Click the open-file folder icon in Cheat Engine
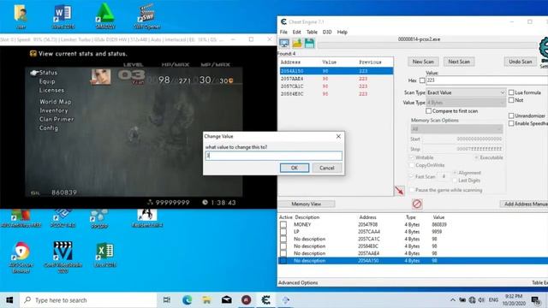Screen dimensions: 548x308 297,44
